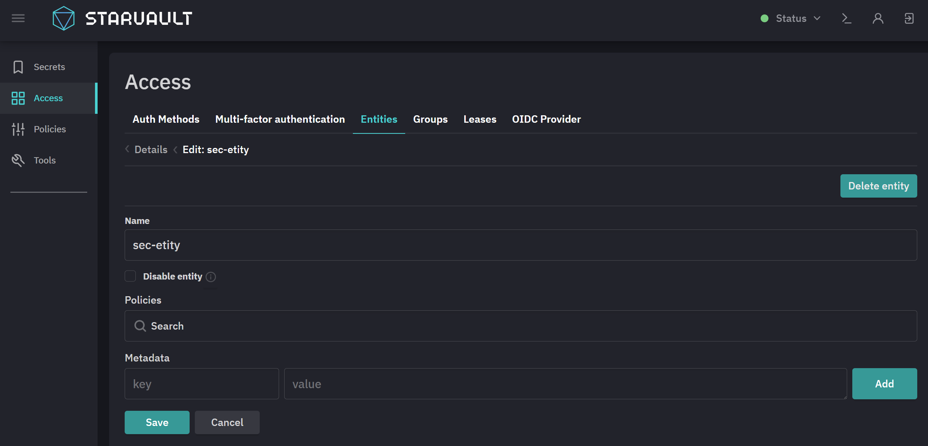This screenshot has height=446, width=928.
Task: Click the StarVault logo icon
Action: coord(63,18)
